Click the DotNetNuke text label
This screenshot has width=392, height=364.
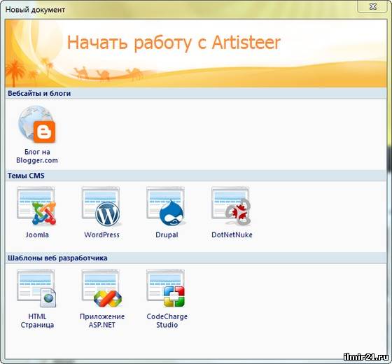[x=232, y=234]
